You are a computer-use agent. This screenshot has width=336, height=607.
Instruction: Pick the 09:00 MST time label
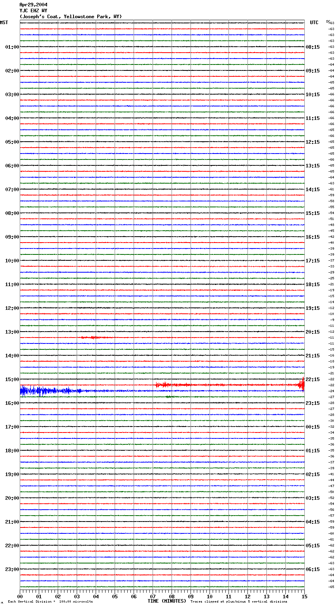(12, 237)
